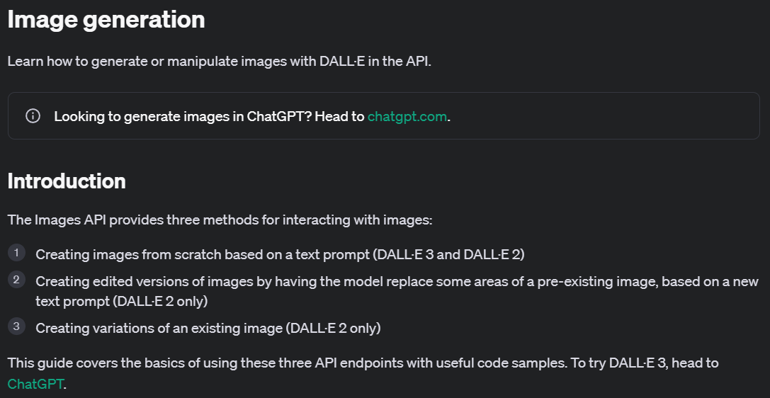
Task: Click the Image generation page heading
Action: (106, 20)
